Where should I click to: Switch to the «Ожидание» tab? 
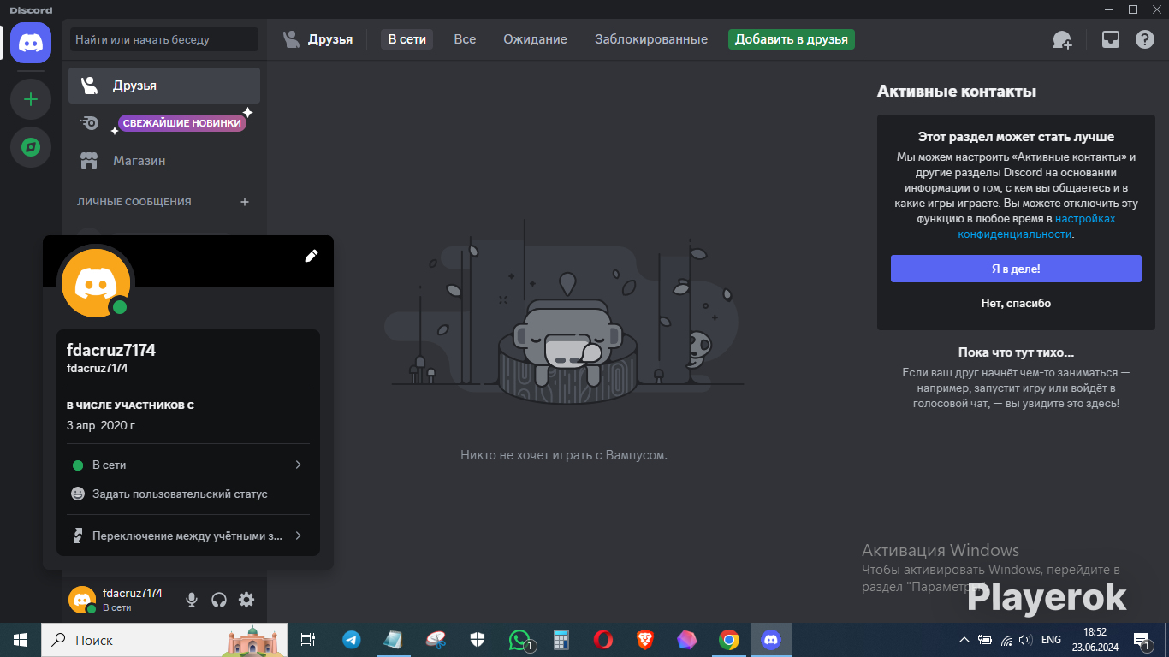click(535, 39)
